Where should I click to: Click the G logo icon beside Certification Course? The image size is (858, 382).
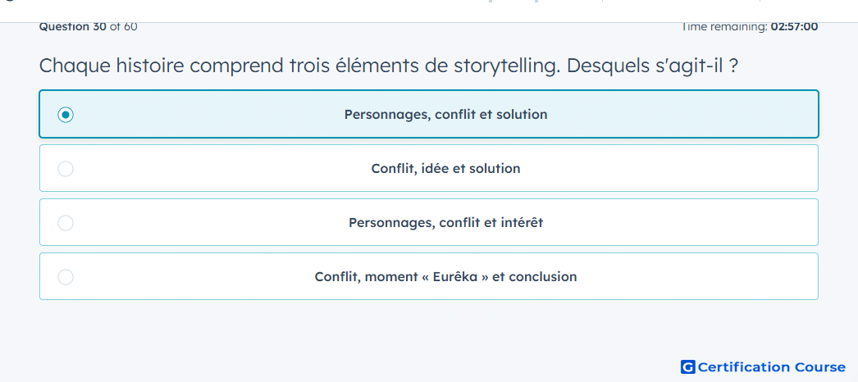click(x=688, y=367)
